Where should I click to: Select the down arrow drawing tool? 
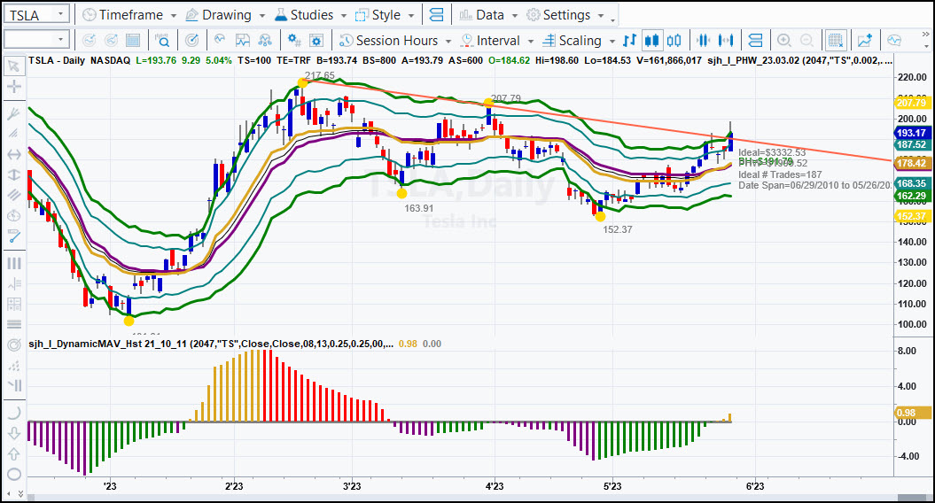tap(13, 433)
